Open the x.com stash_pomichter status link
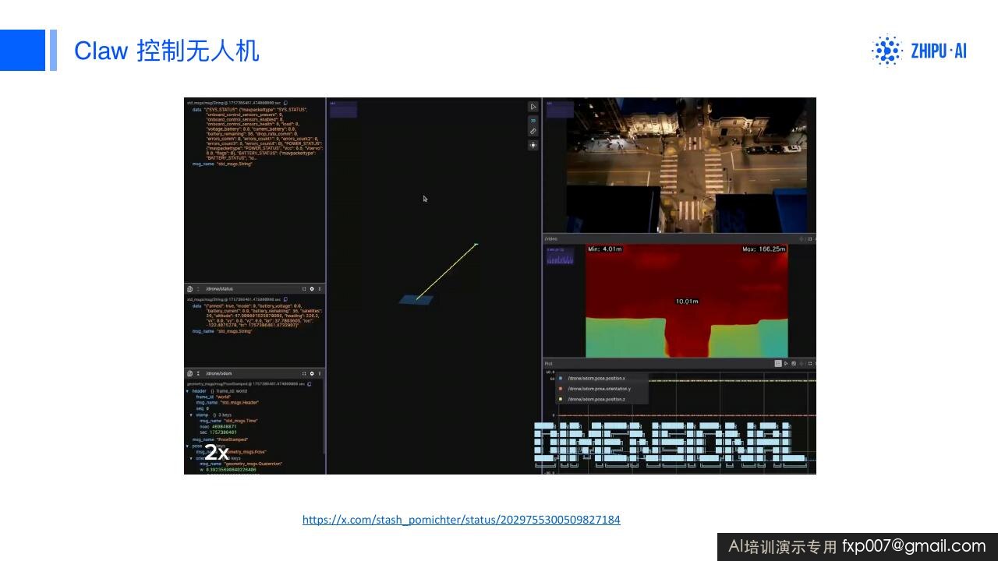 [461, 520]
